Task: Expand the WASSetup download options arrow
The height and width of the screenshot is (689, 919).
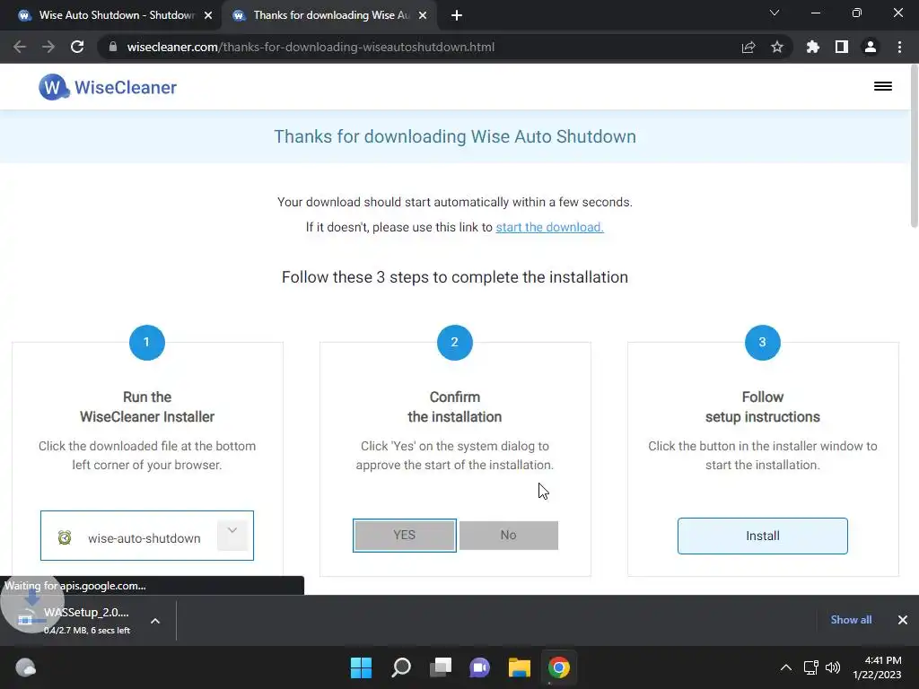Action: [x=155, y=621]
